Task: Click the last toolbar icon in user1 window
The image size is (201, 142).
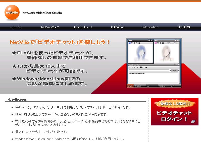Action: 139,43
